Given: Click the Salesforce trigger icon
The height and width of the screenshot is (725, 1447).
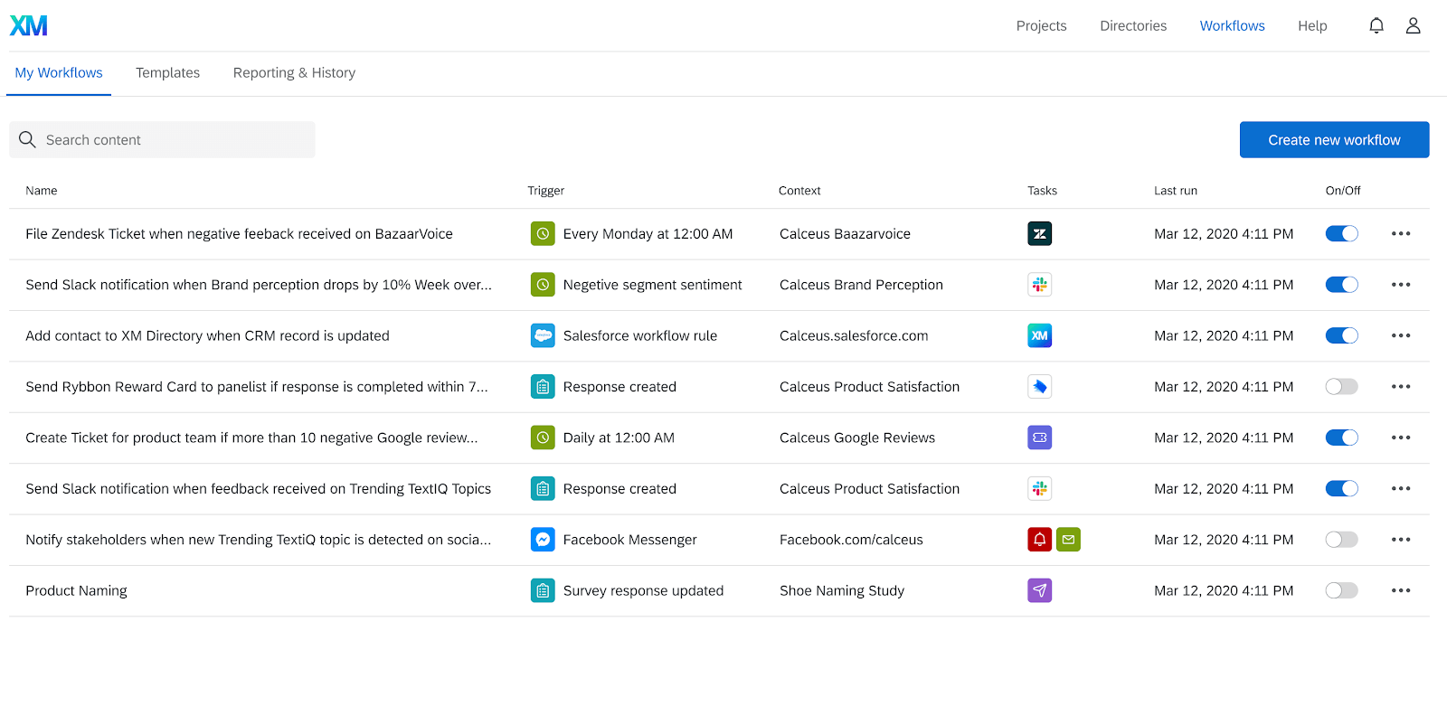Looking at the screenshot, I should [x=543, y=335].
